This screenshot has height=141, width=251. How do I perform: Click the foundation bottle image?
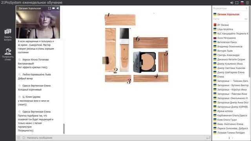(124, 50)
